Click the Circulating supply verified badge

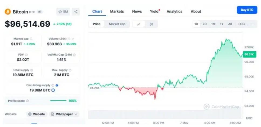57,85
